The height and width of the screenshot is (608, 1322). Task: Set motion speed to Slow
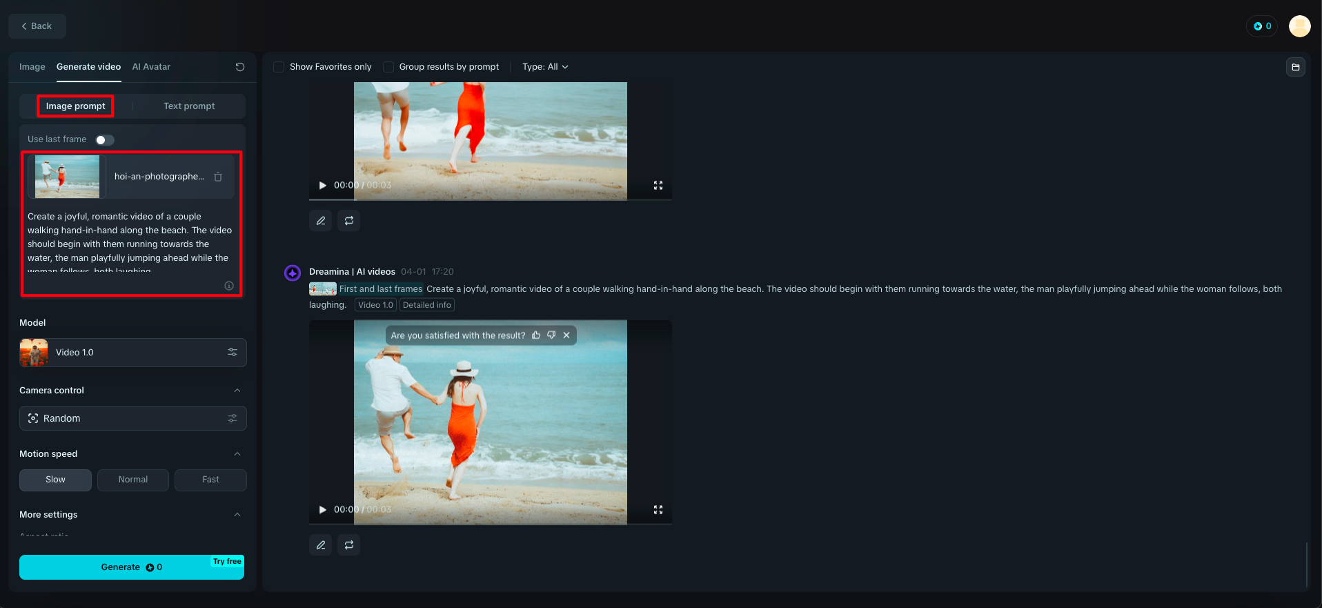coord(55,480)
